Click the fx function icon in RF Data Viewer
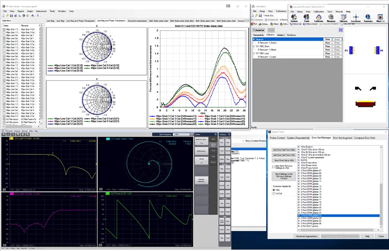 pos(33,16)
